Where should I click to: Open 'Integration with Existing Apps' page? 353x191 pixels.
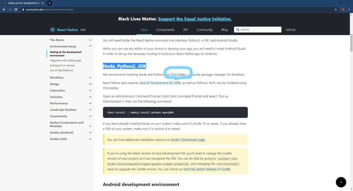65,61
